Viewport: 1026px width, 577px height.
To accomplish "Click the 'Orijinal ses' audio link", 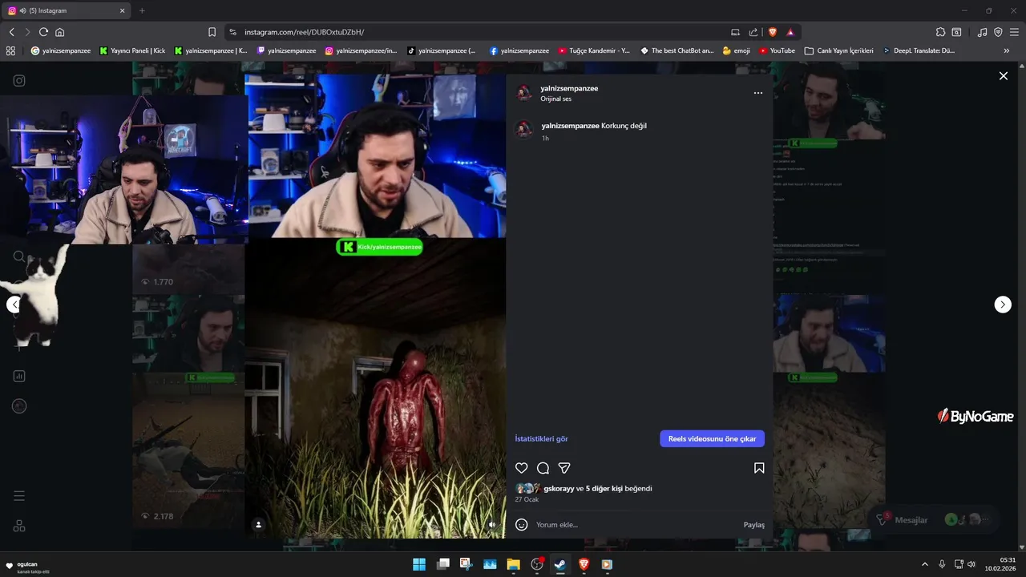I will pos(556,99).
